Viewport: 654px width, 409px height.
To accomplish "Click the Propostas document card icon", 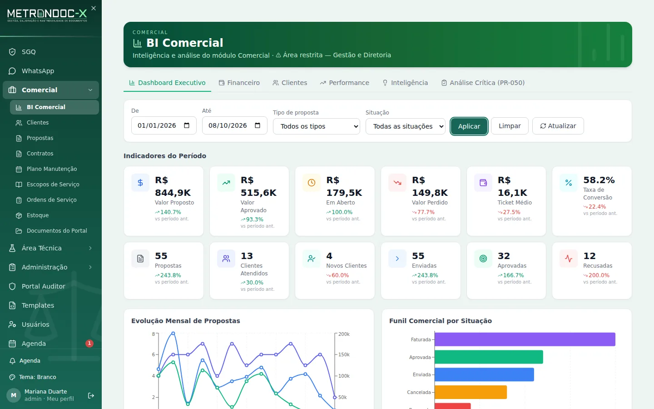I will [140, 259].
